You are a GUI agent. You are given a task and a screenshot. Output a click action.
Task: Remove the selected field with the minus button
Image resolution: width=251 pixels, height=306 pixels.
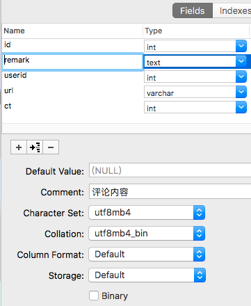pyautogui.click(x=51, y=147)
